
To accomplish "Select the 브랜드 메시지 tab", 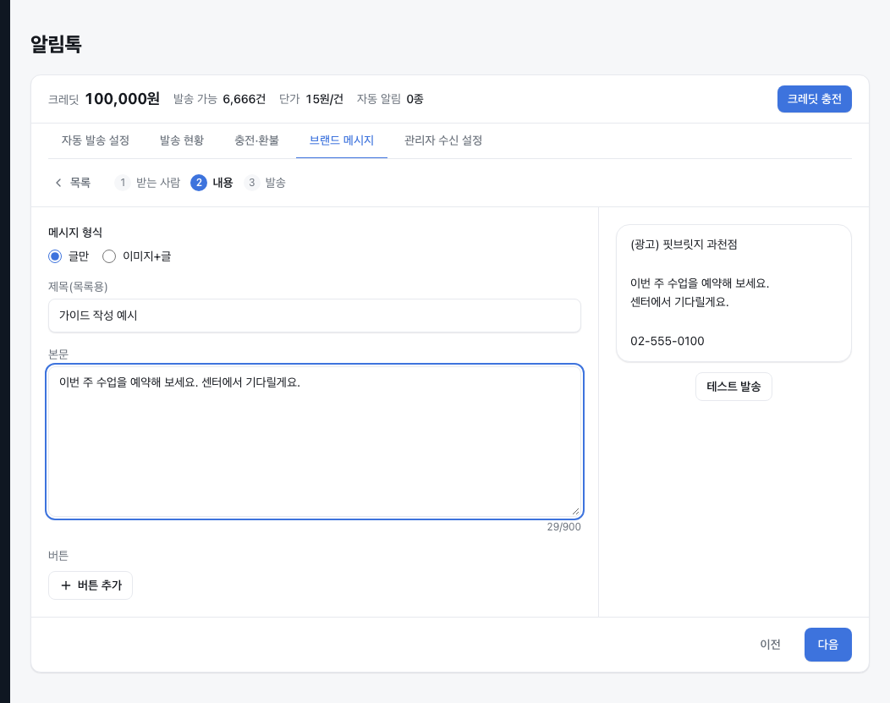I will tap(342, 140).
